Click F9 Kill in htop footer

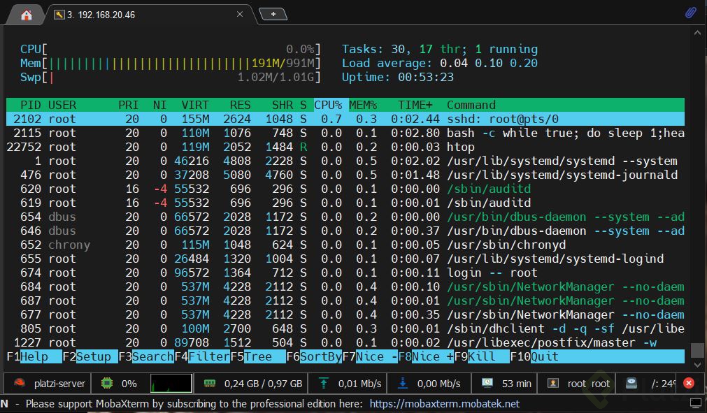(482, 356)
